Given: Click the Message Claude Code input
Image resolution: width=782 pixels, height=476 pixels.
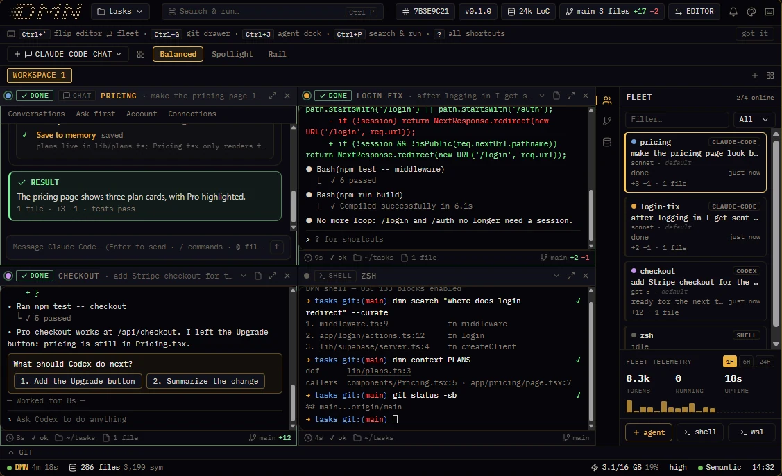Looking at the screenshot, I should tap(148, 247).
